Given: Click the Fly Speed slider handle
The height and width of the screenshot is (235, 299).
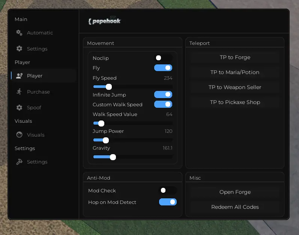Looking at the screenshot, I should click(108, 87).
